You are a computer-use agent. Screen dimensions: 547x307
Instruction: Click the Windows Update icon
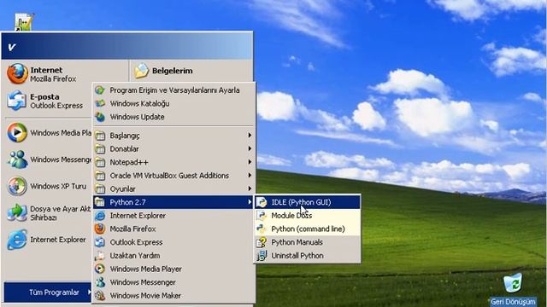tap(100, 117)
